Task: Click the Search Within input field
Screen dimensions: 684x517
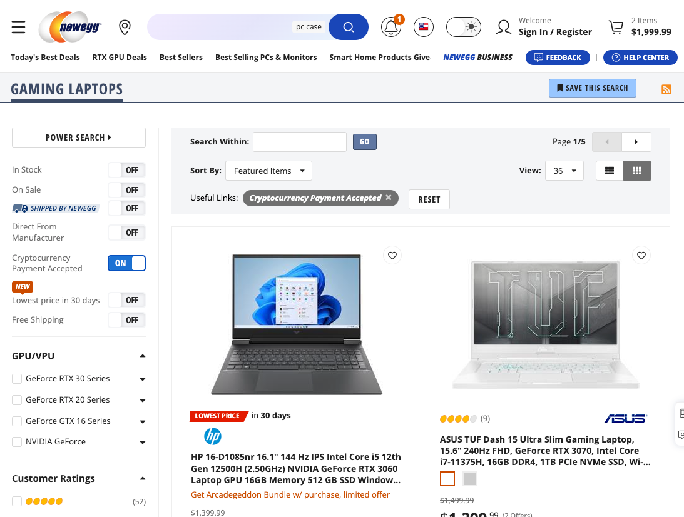Action: coord(299,142)
